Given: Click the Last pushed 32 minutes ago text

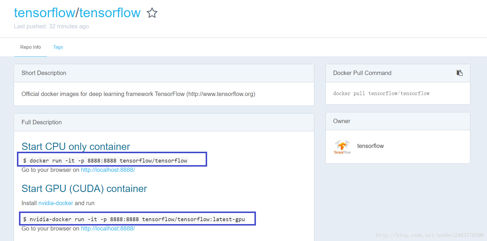Looking at the screenshot, I should [x=51, y=26].
